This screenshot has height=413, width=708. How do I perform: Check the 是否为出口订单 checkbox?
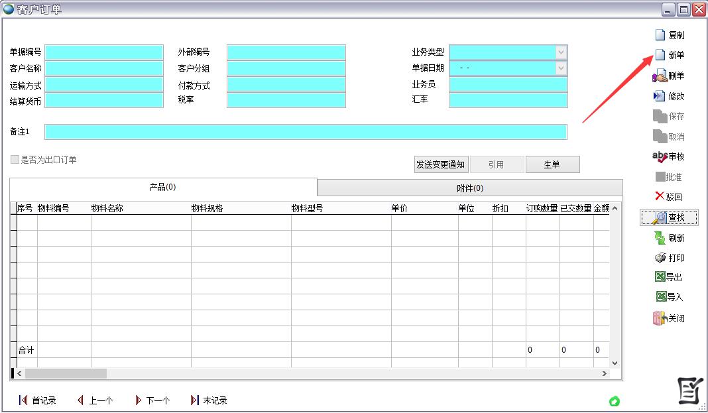[14, 158]
